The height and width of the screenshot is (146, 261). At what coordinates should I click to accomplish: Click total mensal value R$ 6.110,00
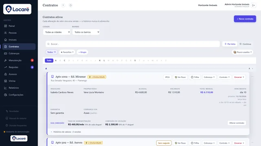point(207,92)
